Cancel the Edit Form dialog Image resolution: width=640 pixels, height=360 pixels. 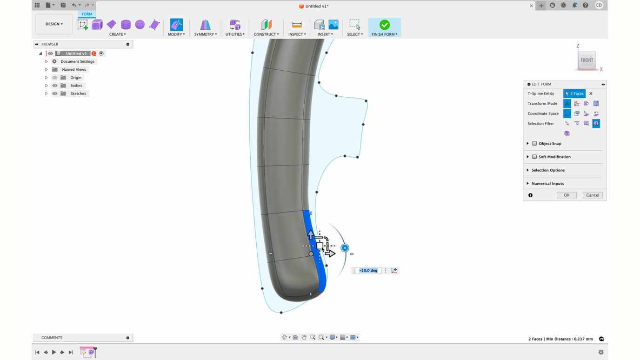click(593, 195)
